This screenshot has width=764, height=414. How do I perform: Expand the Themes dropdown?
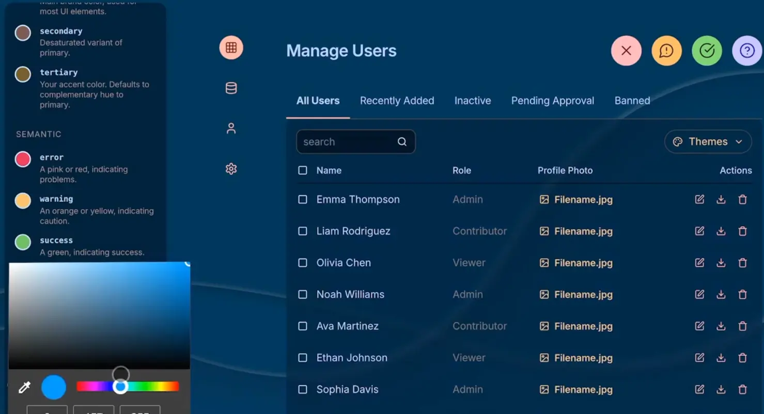[x=708, y=141]
